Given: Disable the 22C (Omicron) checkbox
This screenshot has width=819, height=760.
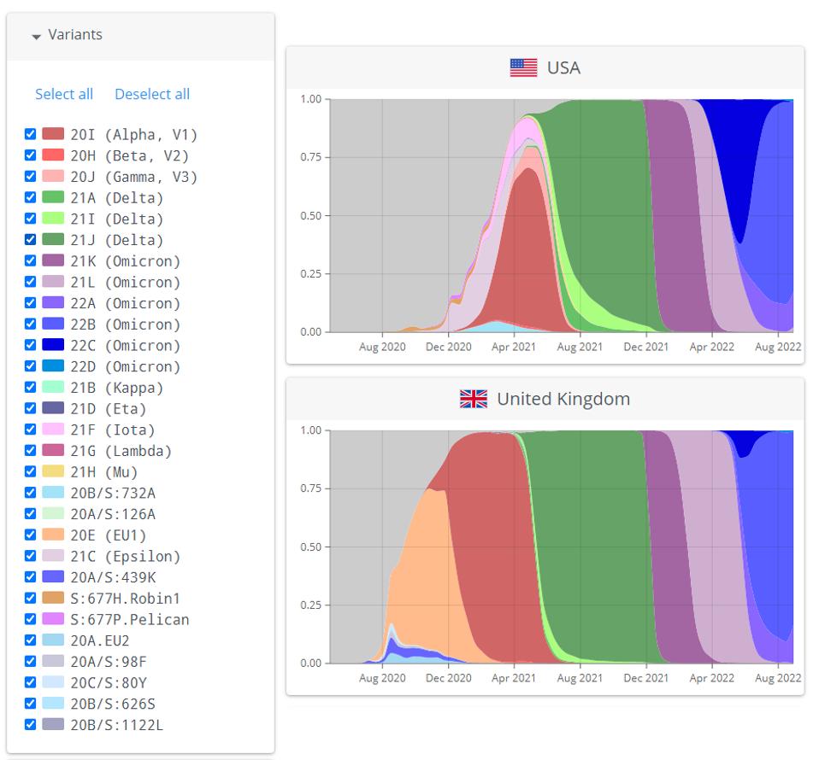Looking at the screenshot, I should pyautogui.click(x=31, y=346).
